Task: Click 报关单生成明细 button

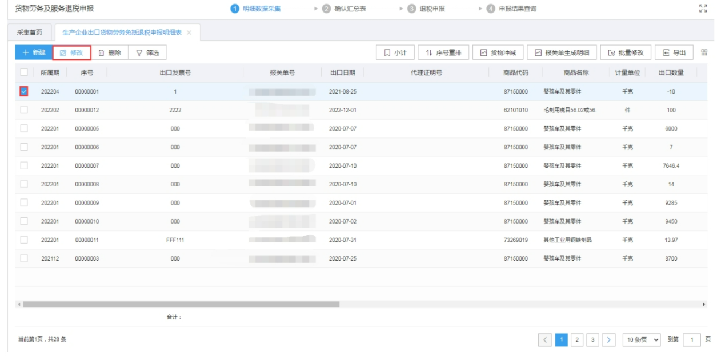Action: point(562,52)
